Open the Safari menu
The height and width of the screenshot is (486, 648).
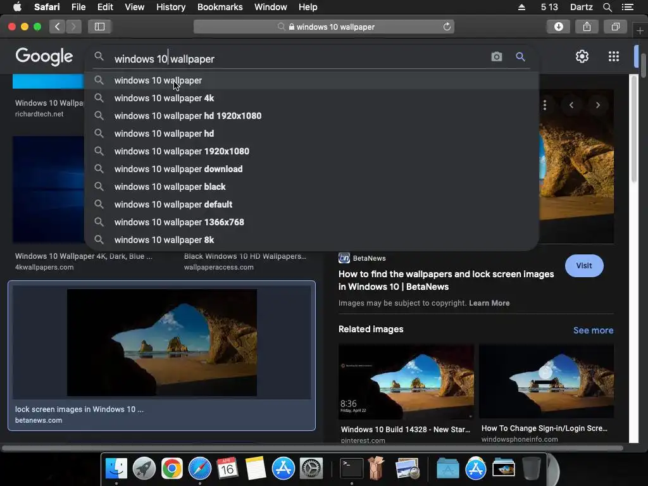coord(47,7)
